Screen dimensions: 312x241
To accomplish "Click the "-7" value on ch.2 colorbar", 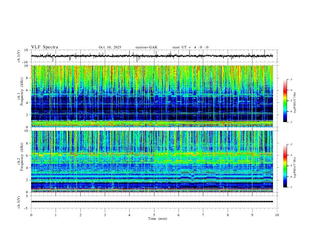I will click(x=290, y=187).
